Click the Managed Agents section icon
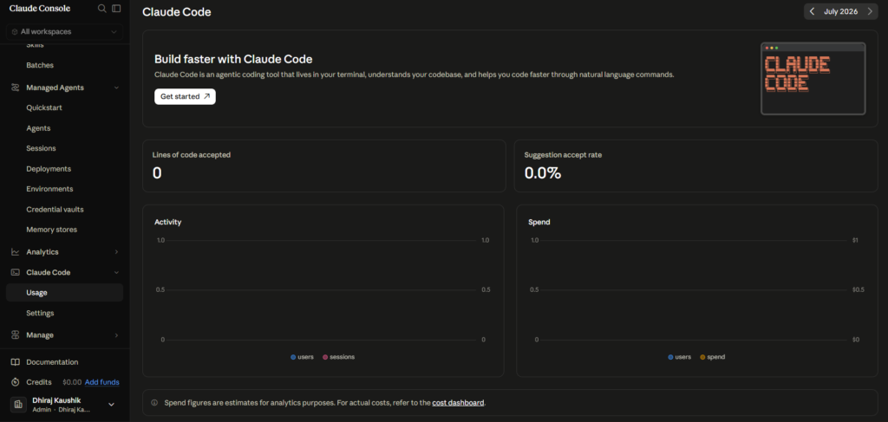The width and height of the screenshot is (888, 422). click(16, 88)
